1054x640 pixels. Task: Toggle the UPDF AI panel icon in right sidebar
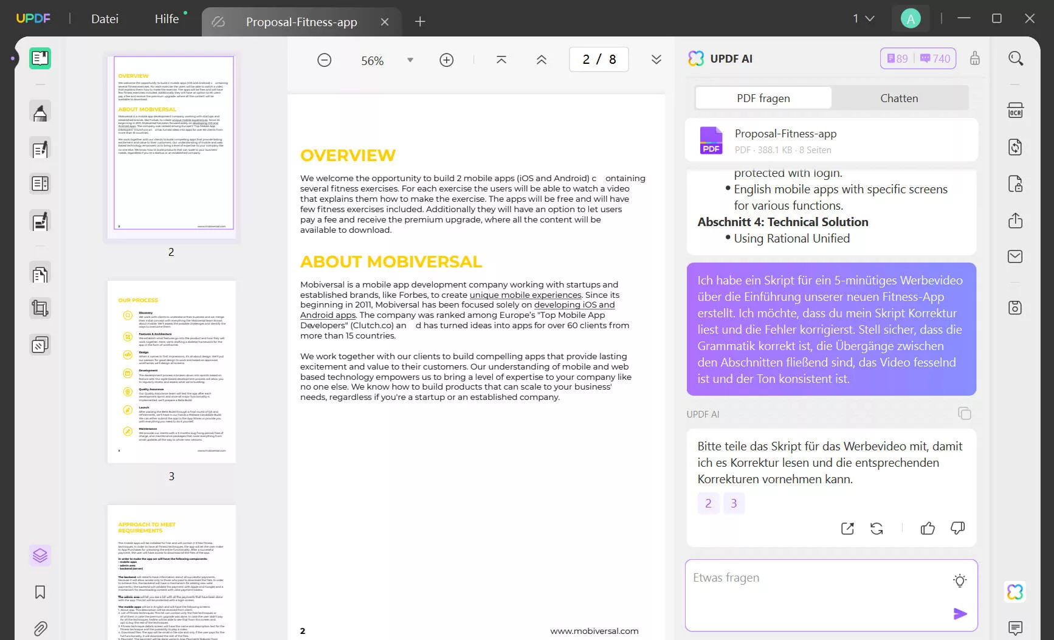point(1016,592)
